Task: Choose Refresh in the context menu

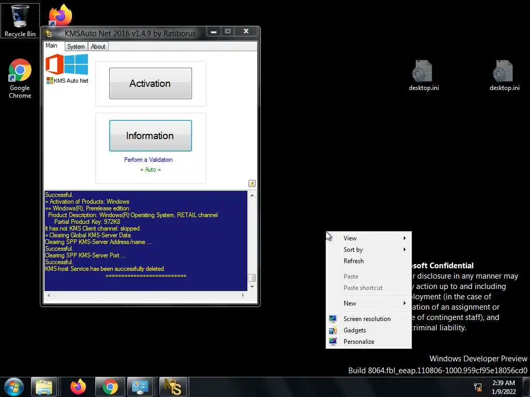Action: point(369,261)
